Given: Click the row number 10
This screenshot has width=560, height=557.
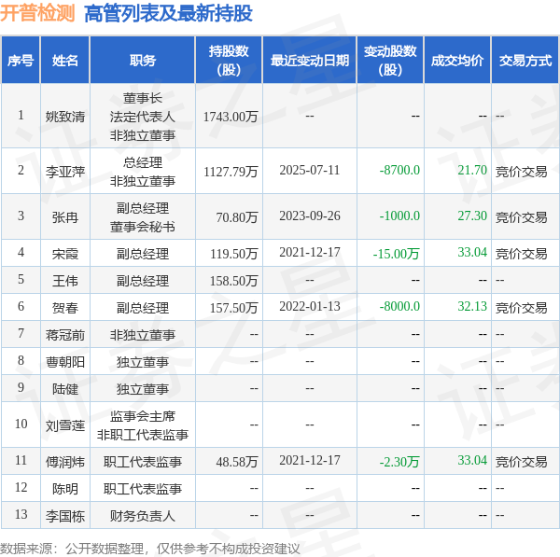Looking at the screenshot, I should [21, 424].
